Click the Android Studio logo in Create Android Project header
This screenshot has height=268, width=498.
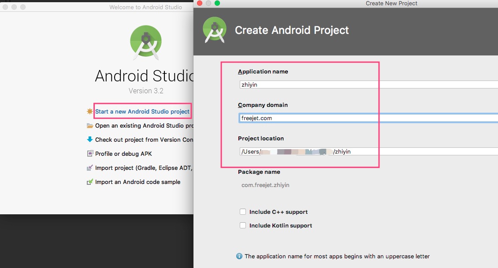[215, 30]
